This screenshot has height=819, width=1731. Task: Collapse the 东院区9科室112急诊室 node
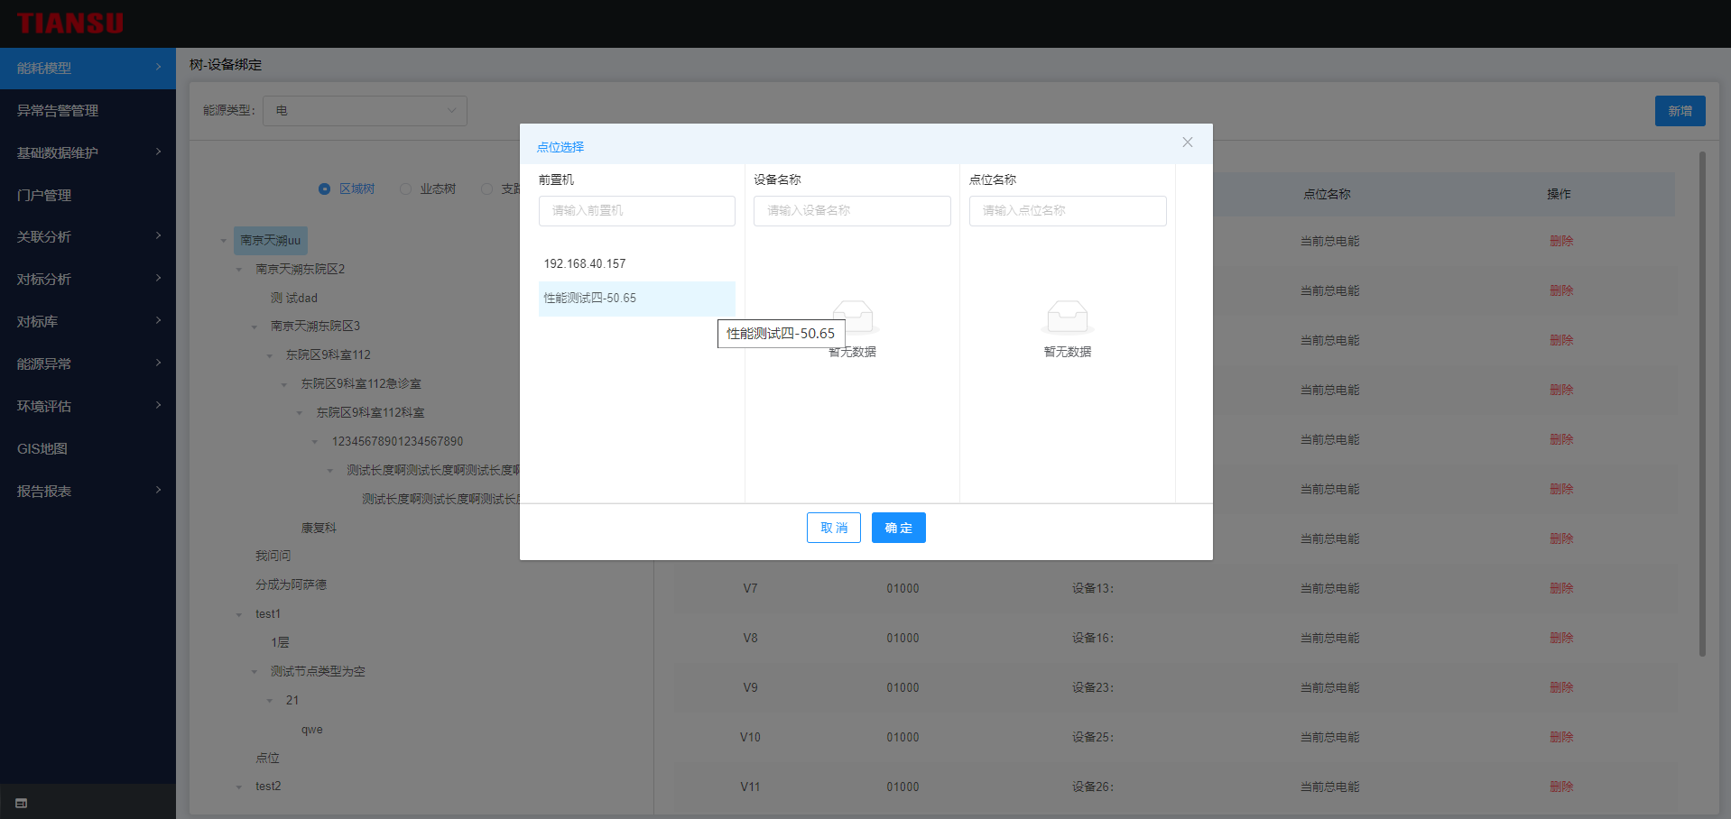tap(284, 384)
